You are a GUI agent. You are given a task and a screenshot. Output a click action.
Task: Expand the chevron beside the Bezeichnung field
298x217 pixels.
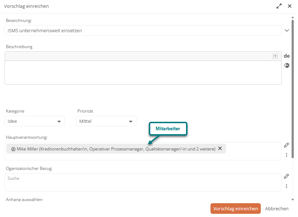click(x=287, y=30)
